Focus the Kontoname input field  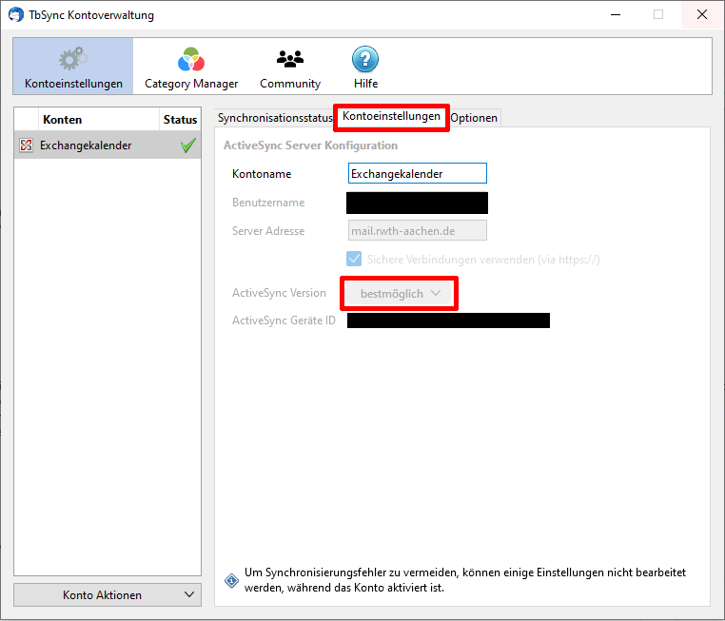click(417, 173)
